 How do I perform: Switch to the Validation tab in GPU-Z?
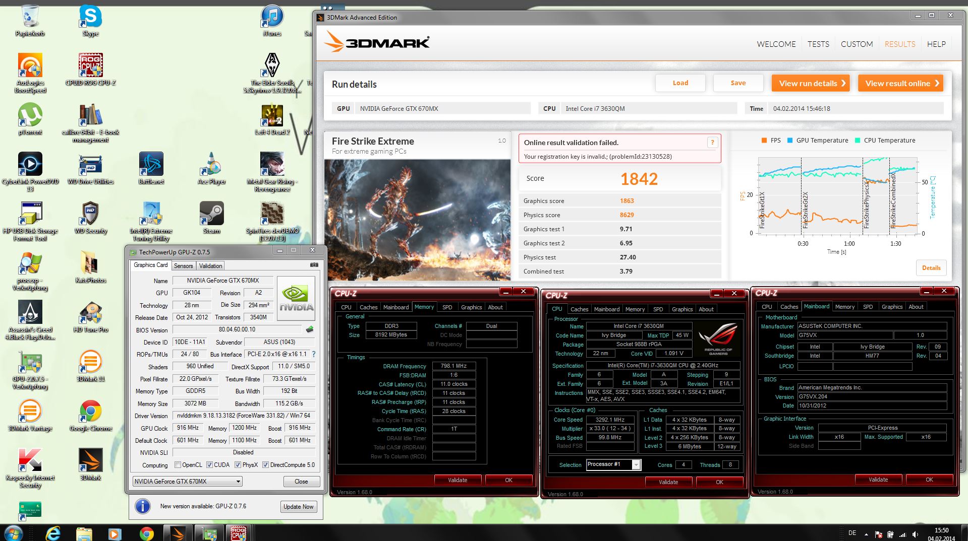coord(210,266)
